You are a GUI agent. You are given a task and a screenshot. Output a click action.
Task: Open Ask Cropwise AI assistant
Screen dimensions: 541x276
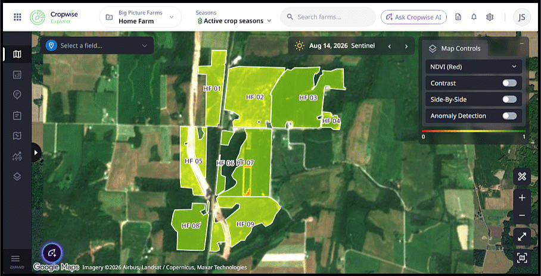413,17
